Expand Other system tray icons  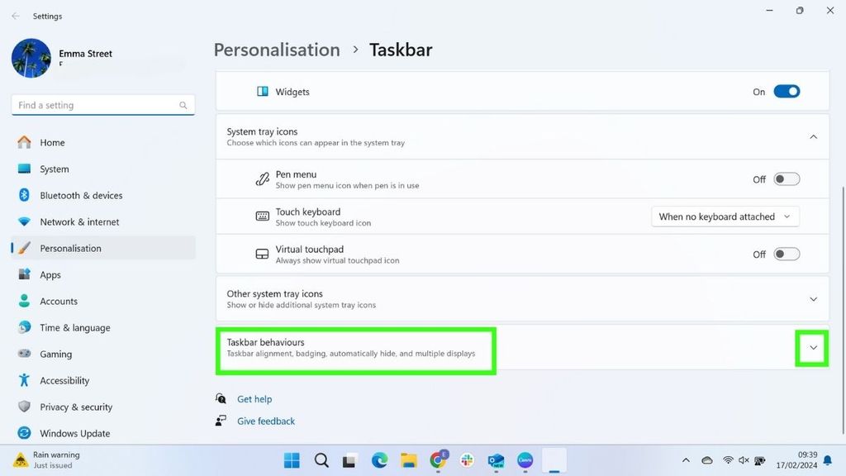click(x=812, y=299)
